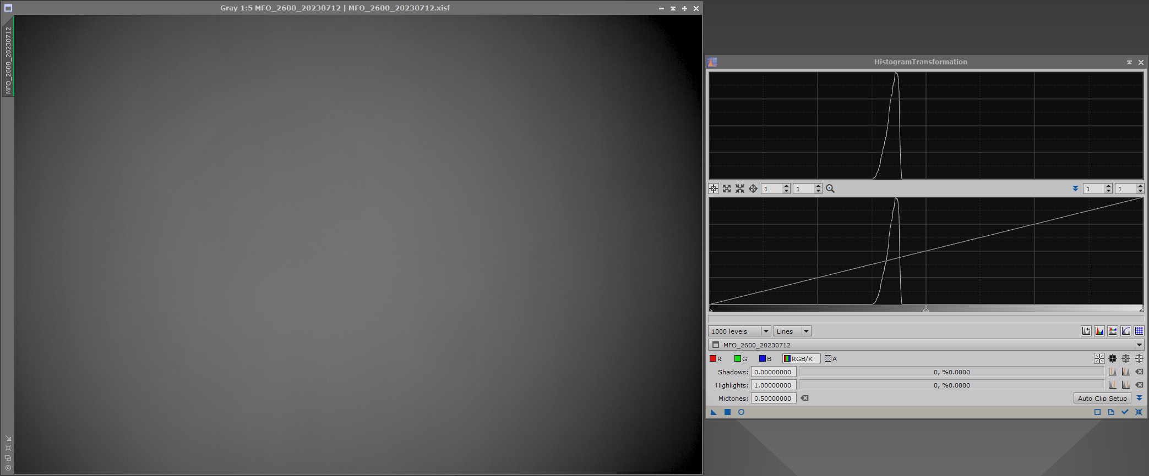This screenshot has width=1149, height=476.
Task: Reset the Highlights value with its backspace icon
Action: click(x=1139, y=385)
